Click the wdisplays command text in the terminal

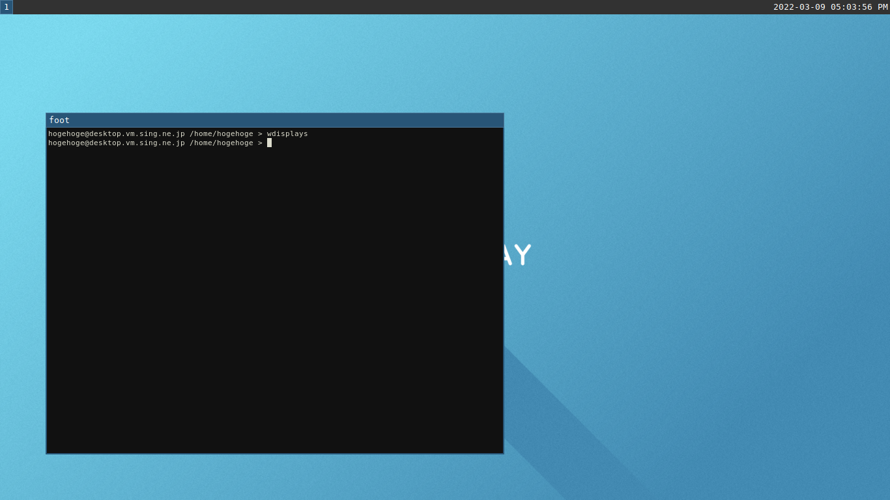coord(287,134)
